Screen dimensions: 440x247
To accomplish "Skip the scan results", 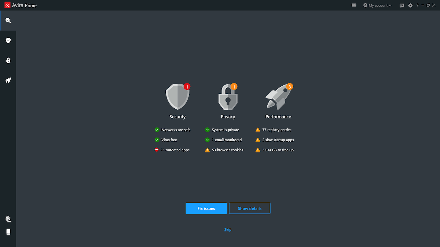I will [x=228, y=229].
